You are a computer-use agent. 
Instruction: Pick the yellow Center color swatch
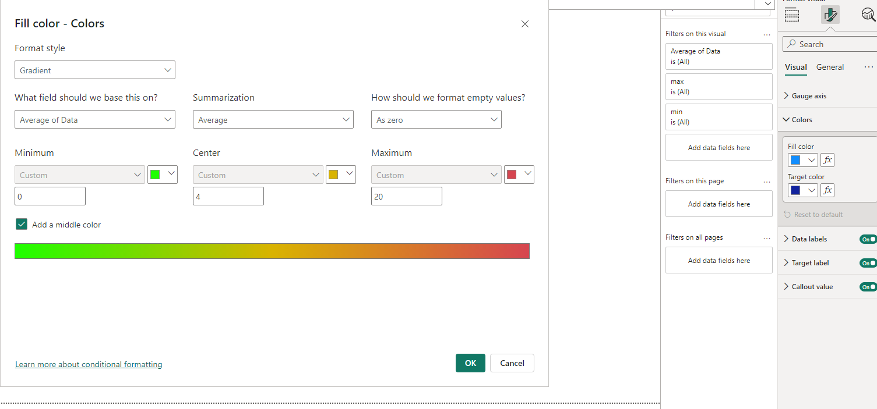pos(341,175)
